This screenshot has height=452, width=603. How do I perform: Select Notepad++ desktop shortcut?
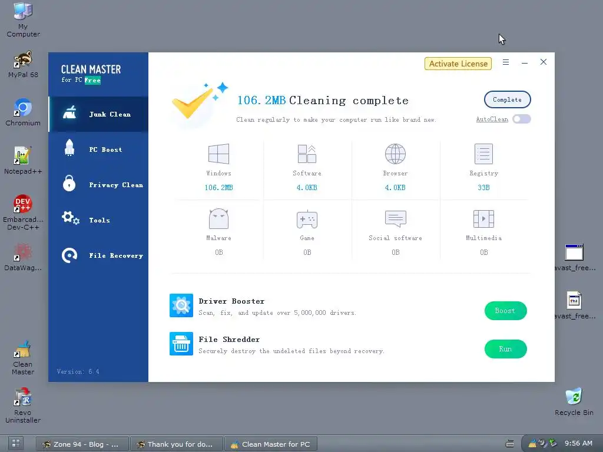point(23,161)
